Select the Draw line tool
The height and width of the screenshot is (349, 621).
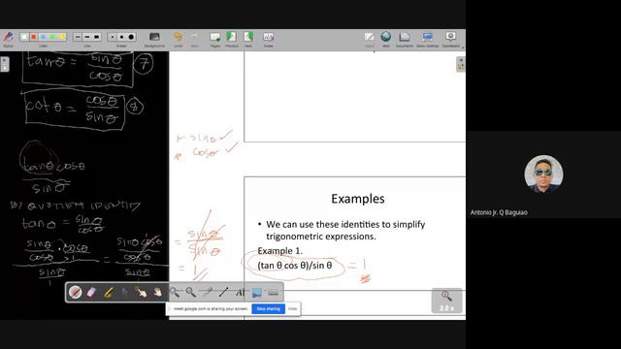pyautogui.click(x=223, y=292)
